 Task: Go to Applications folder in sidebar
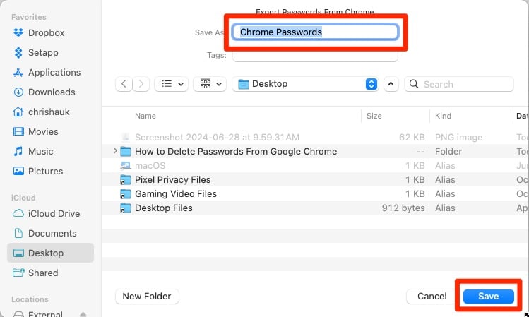pos(47,72)
